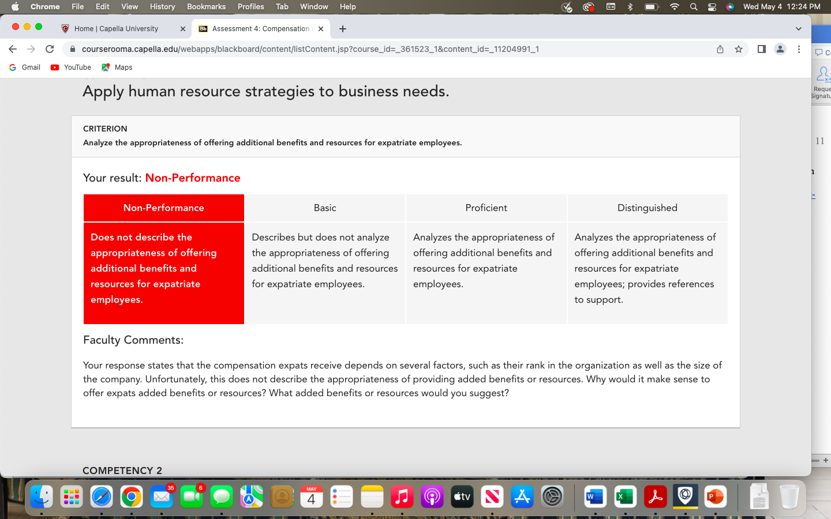Open Chrome's three-dot menu
Screen dimensions: 831x519
[x=799, y=49]
